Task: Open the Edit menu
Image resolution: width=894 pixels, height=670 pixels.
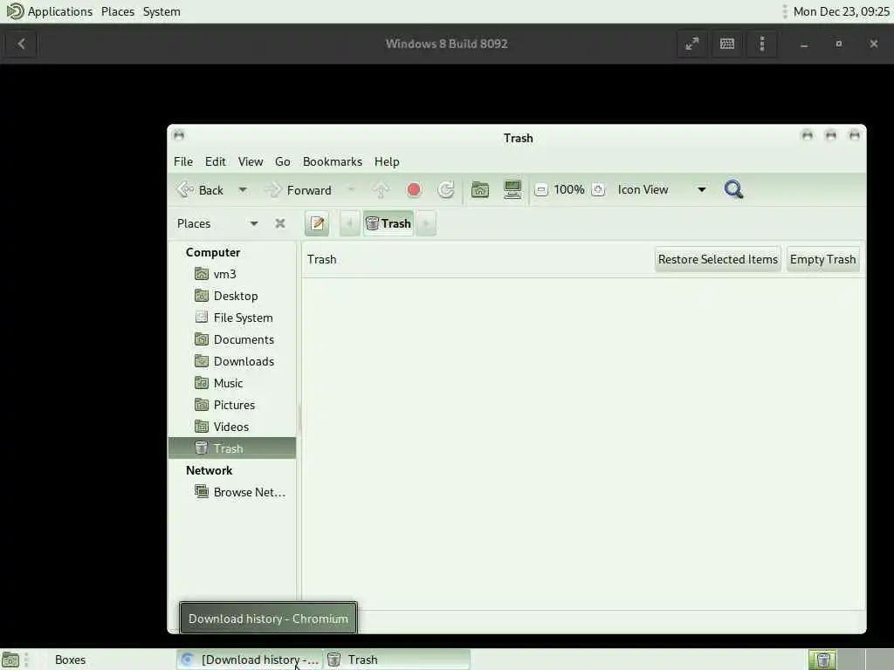Action: click(x=216, y=161)
